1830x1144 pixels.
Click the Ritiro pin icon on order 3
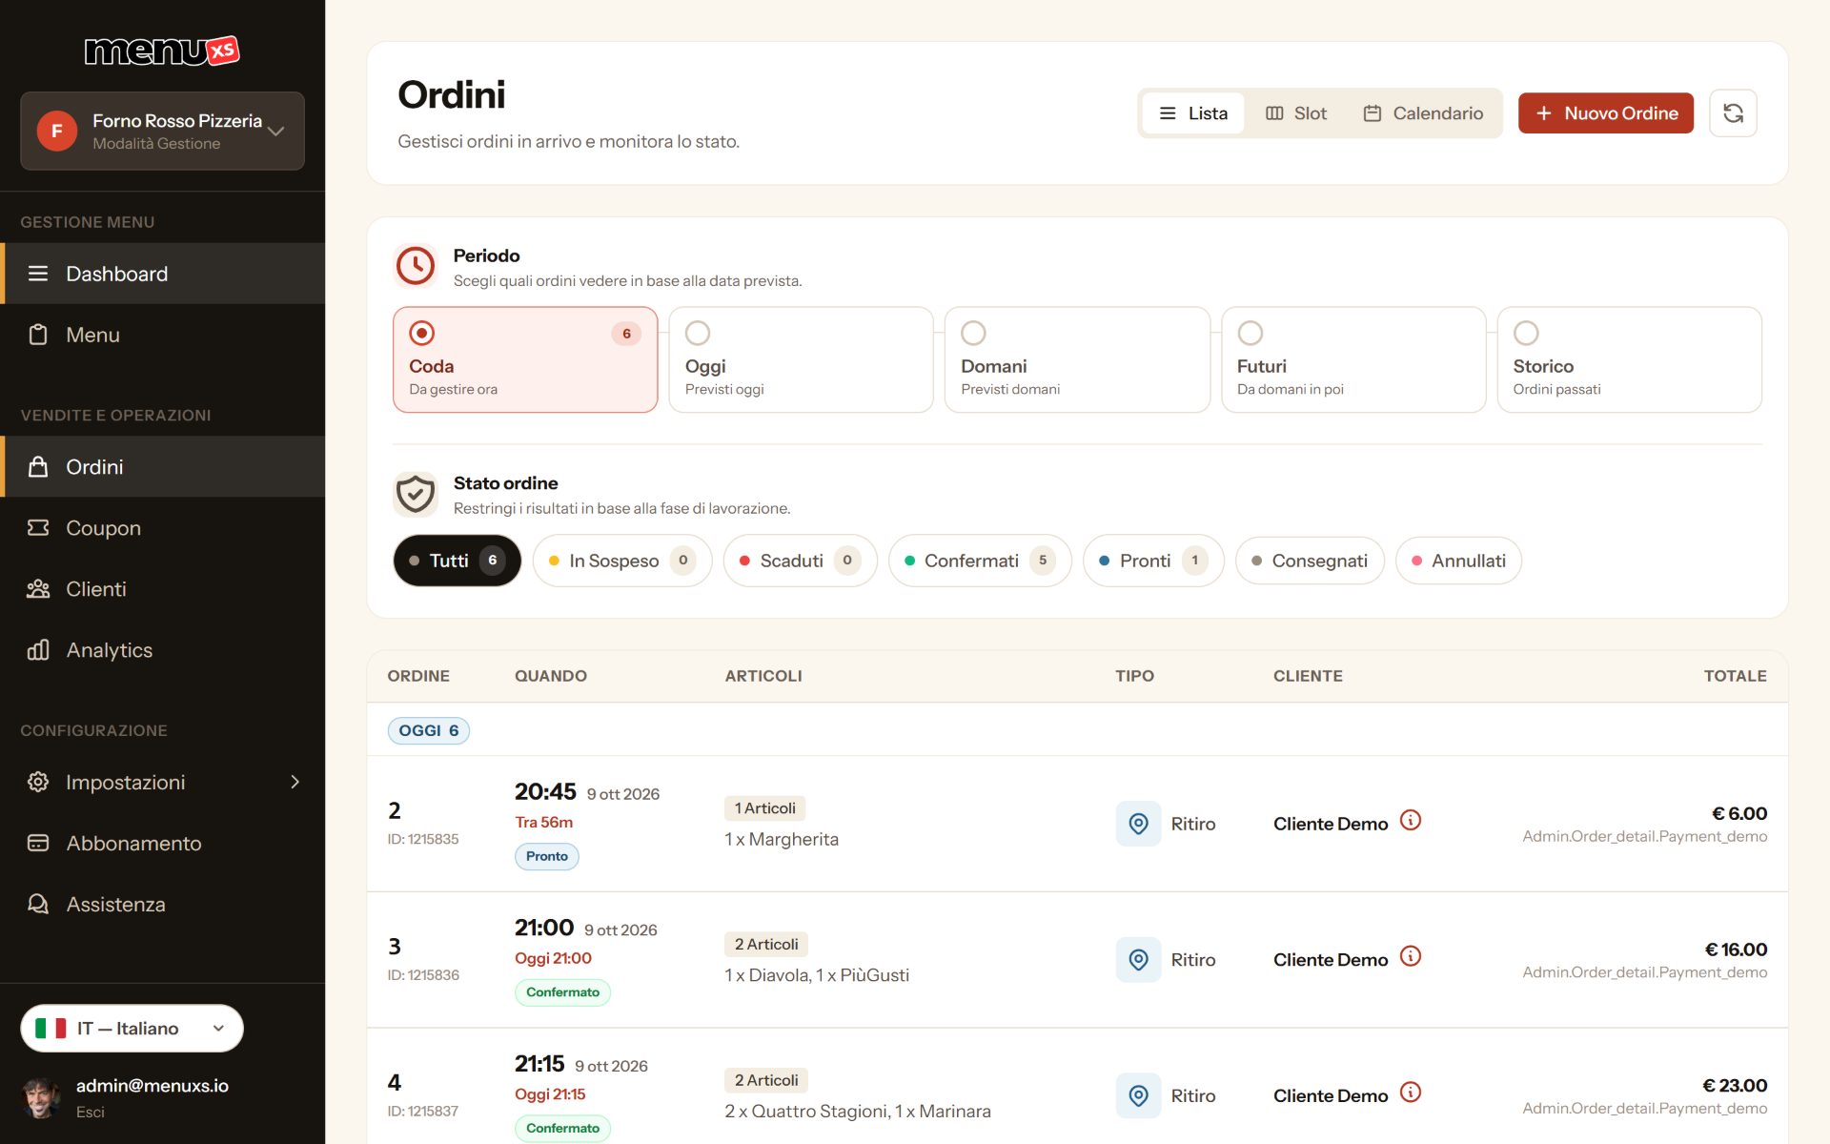(1138, 960)
